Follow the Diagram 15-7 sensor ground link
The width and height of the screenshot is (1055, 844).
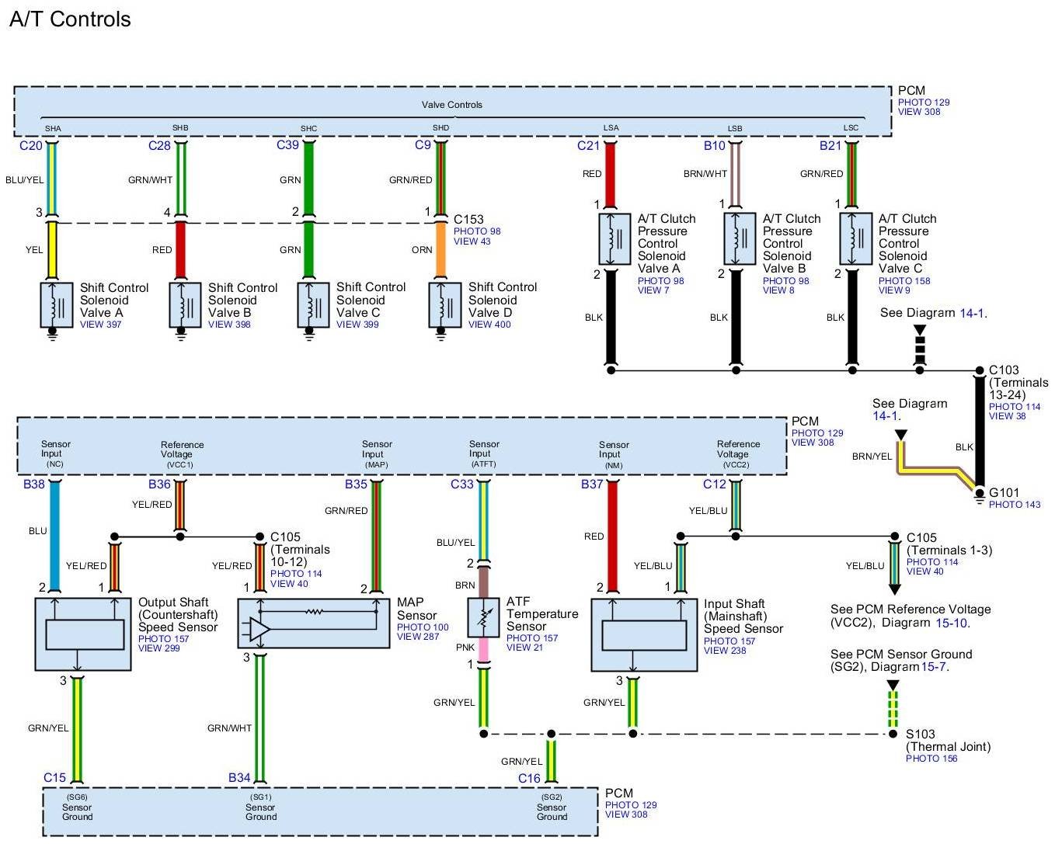tap(934, 667)
